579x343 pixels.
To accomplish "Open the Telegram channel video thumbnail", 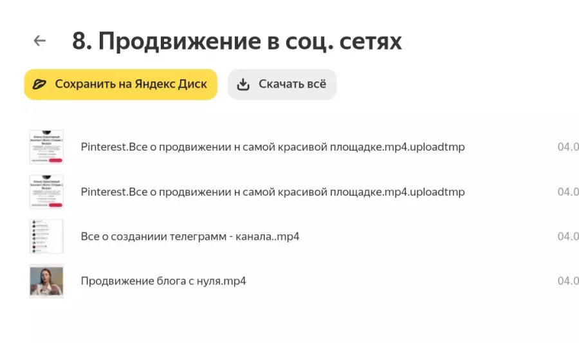I will 46,236.
